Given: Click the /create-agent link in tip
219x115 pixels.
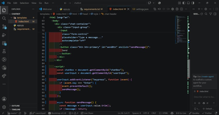Looking at the screenshot, I should click(x=207, y=76).
